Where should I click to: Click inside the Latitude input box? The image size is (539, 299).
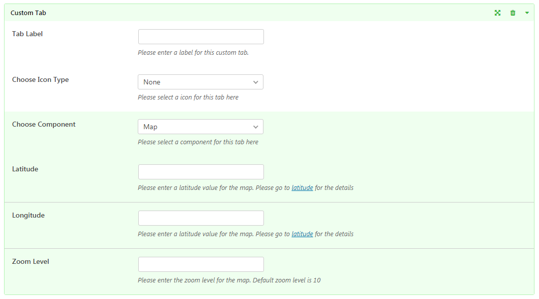(x=201, y=172)
